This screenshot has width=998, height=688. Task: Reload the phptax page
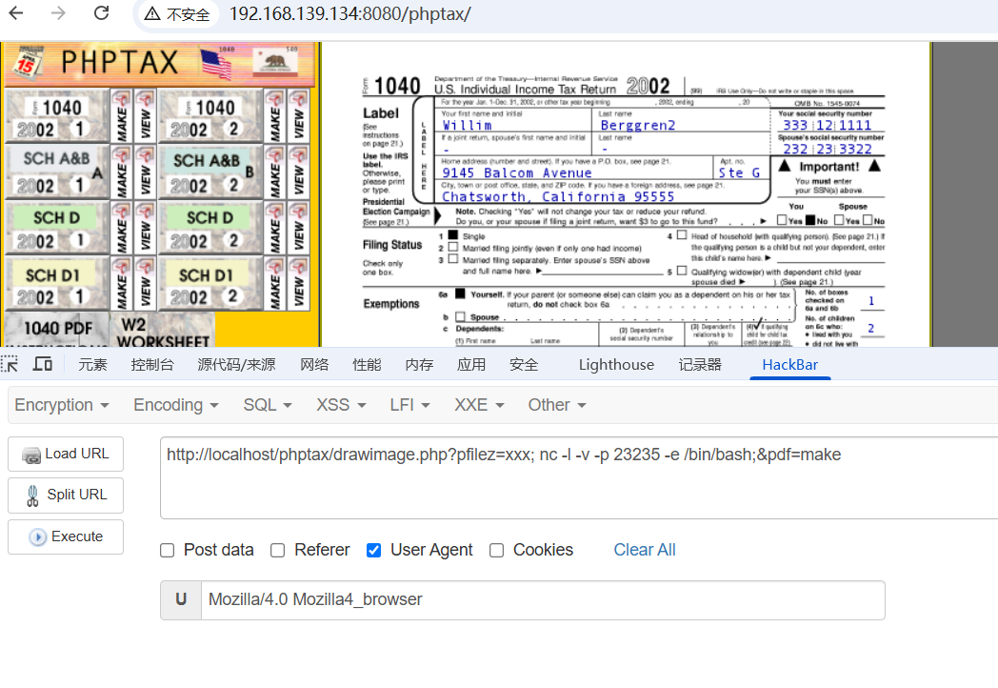[x=101, y=12]
